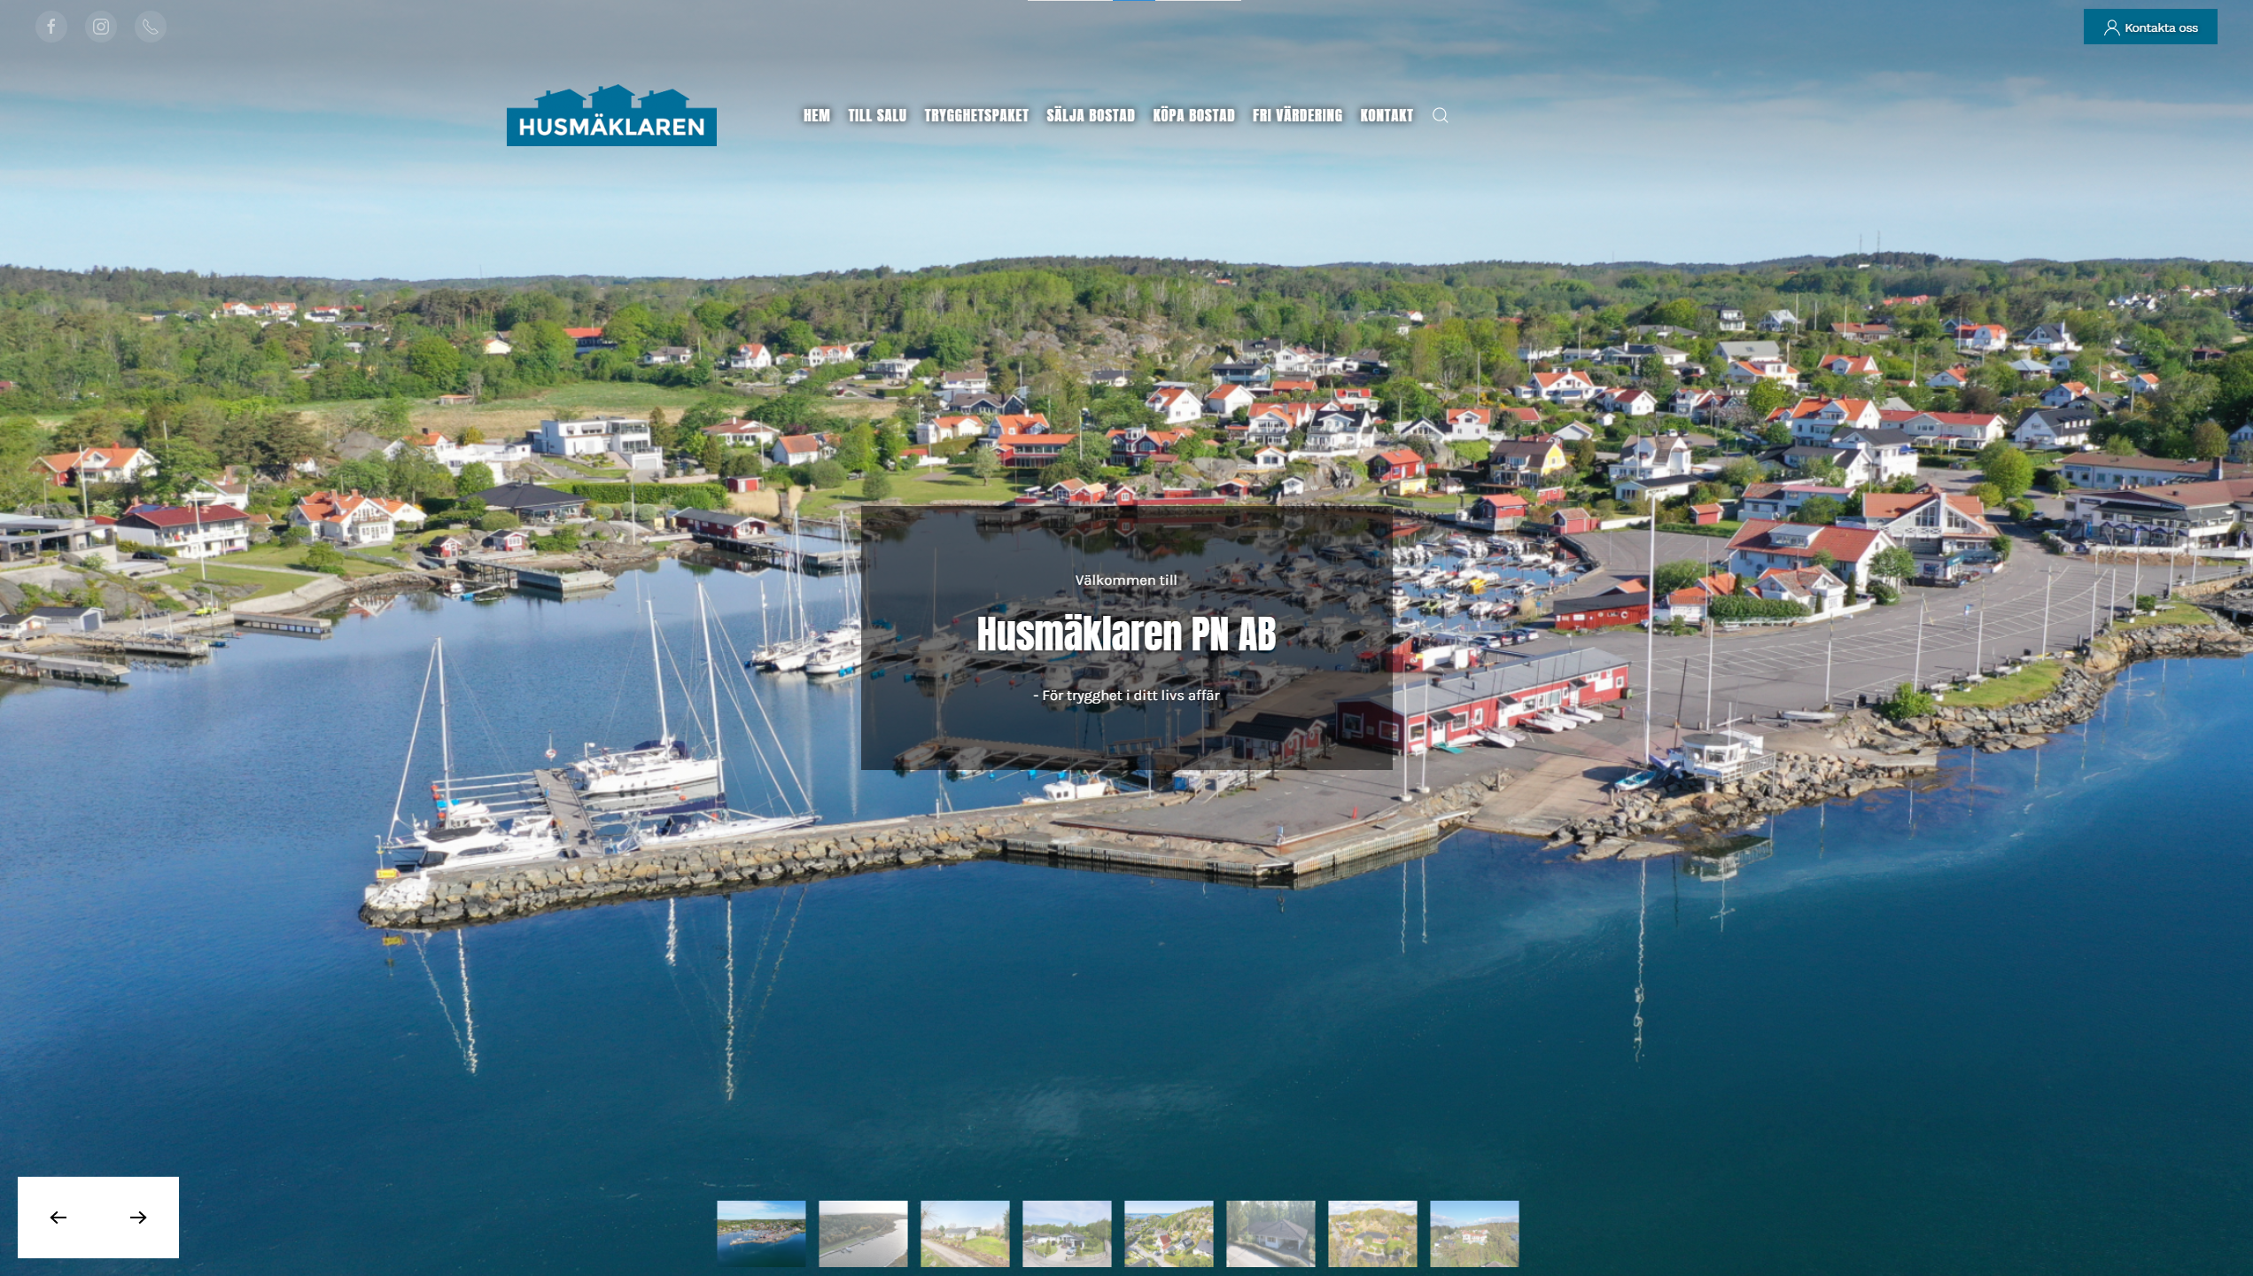The height and width of the screenshot is (1276, 2253).
Task: Select the second slide thumbnail with river dock
Action: point(863,1233)
